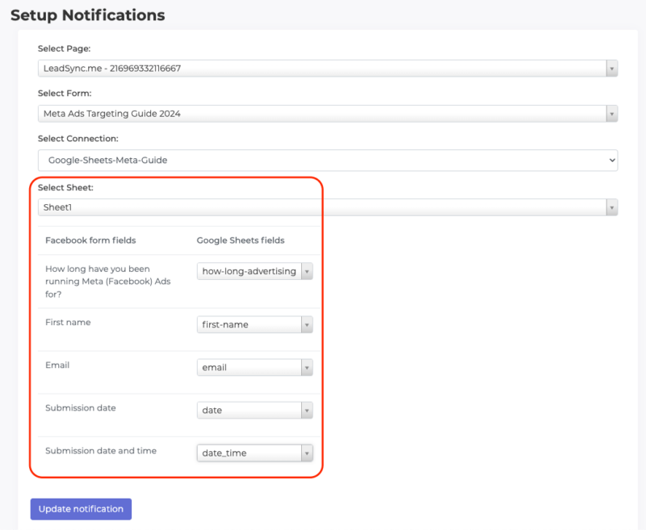Open the first-name field dropdown arrow
This screenshot has width=646, height=530.
coord(307,324)
